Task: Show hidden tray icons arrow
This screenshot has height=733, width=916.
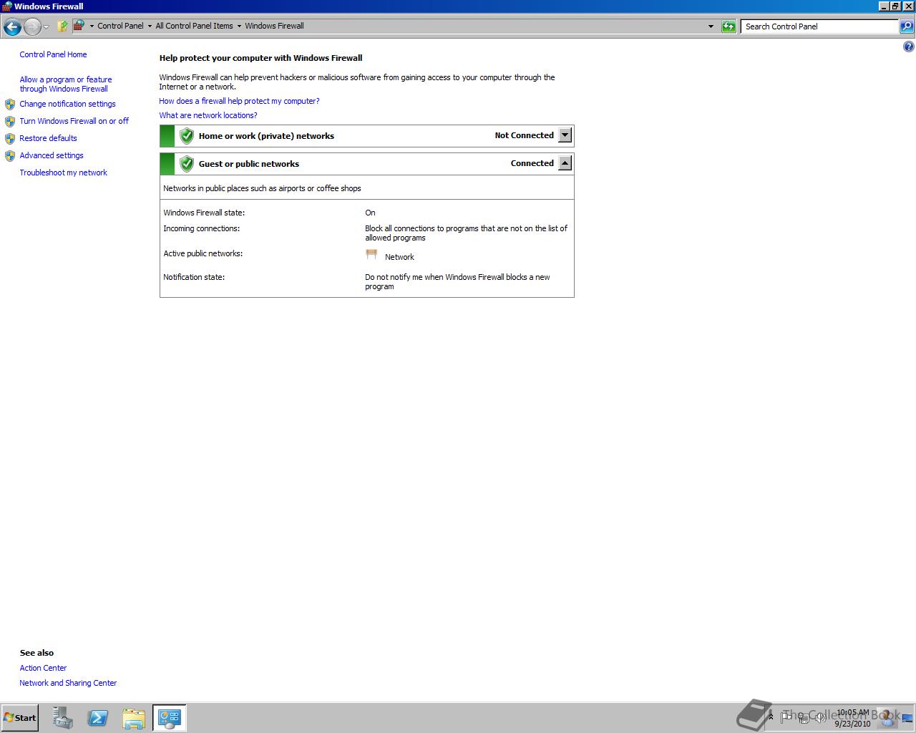Action: point(771,717)
